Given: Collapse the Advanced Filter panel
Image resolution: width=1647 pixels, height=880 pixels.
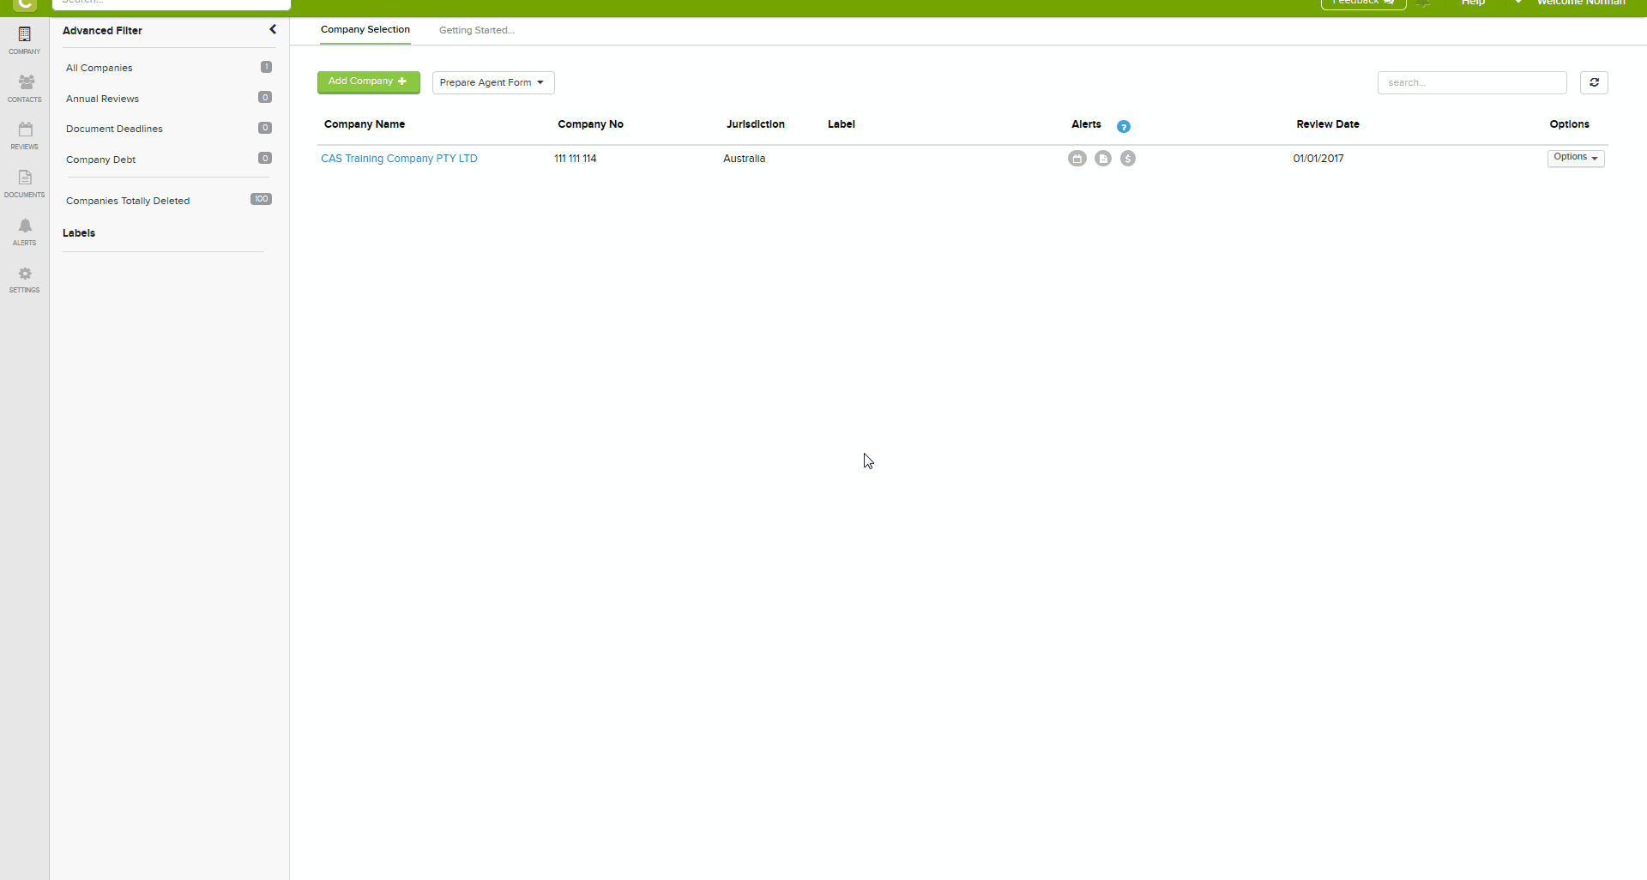Looking at the screenshot, I should [273, 30].
